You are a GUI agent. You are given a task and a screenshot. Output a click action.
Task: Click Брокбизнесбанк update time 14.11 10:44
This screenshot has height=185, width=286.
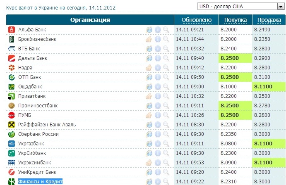pos(190,39)
